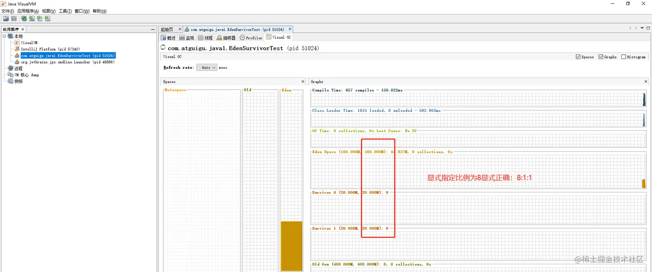Open the Refresh rate Auto dropdown
Screen dimensions: 652x272
click(x=207, y=68)
